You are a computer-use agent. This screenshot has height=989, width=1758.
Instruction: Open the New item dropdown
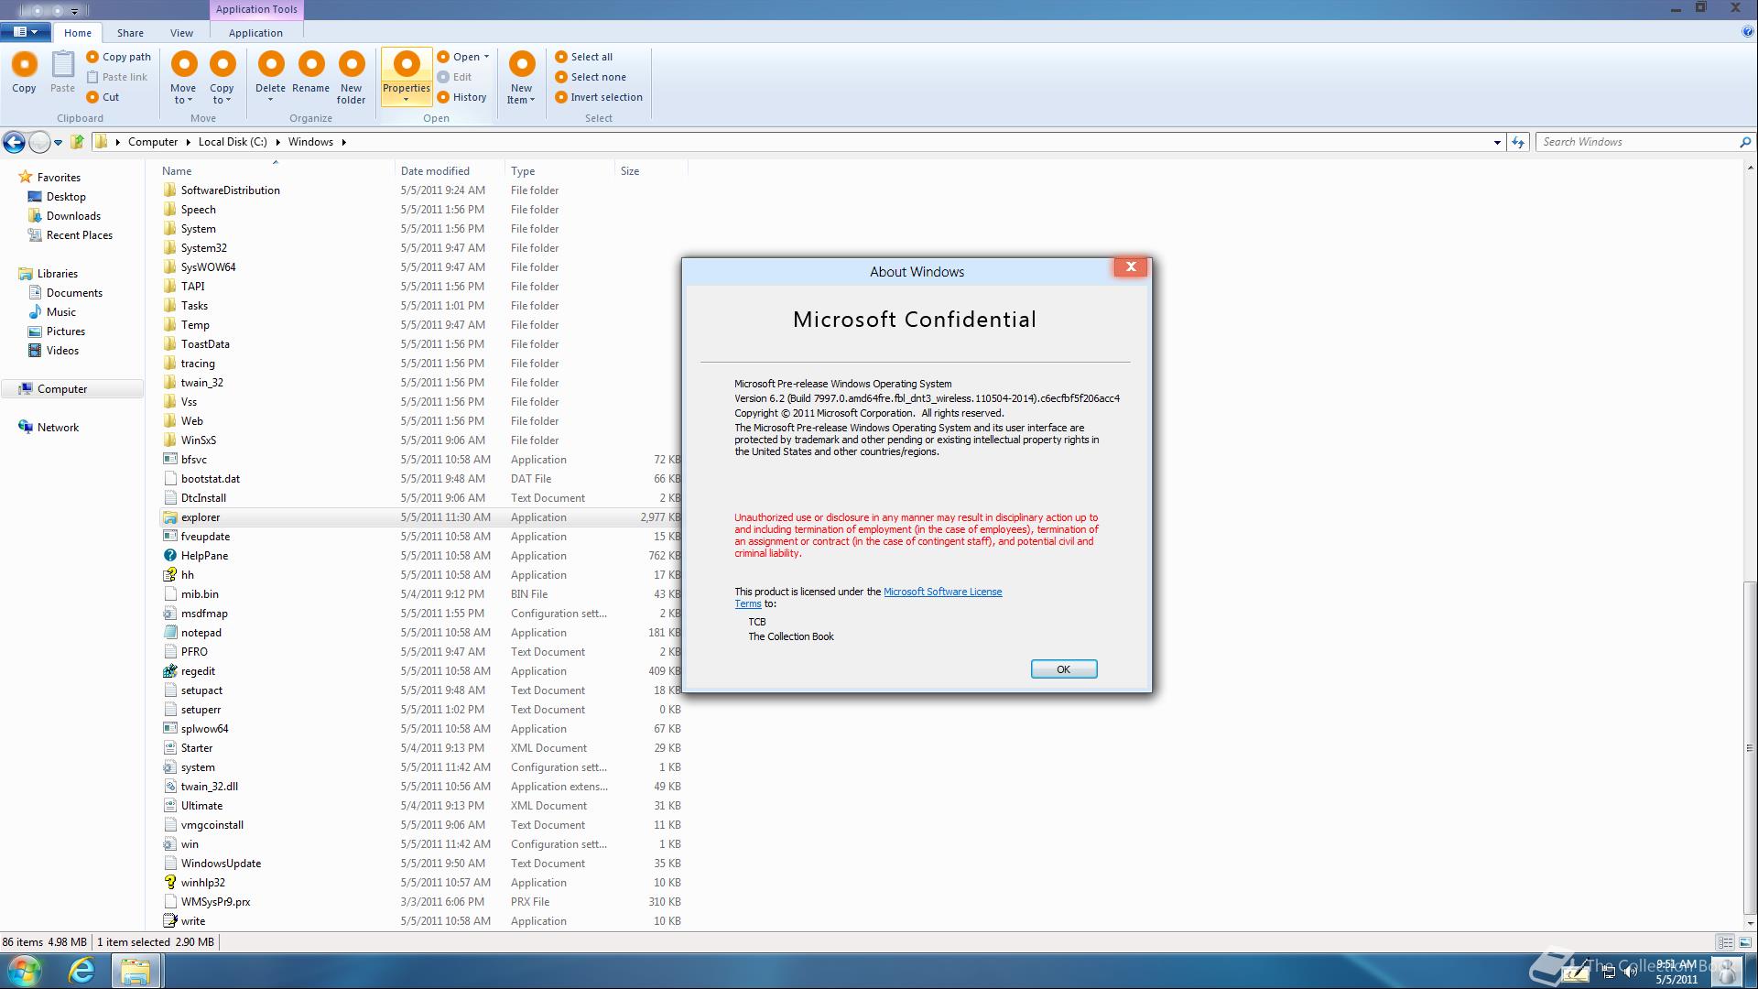coord(522,78)
